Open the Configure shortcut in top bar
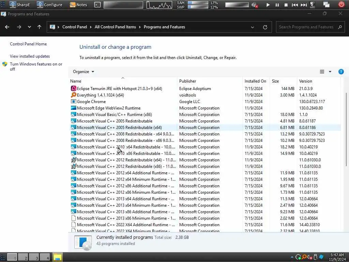This screenshot has width=349, height=262. (x=49, y=4)
